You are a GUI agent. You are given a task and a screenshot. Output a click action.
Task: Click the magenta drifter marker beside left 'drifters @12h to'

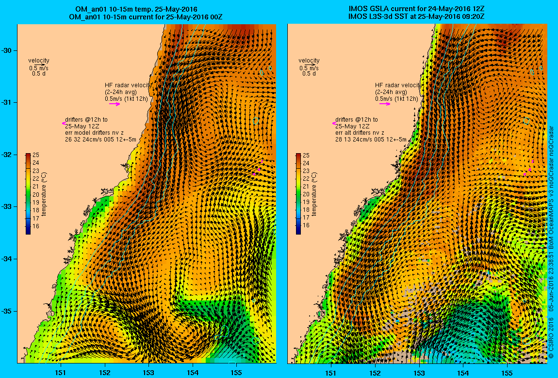pyautogui.click(x=64, y=123)
